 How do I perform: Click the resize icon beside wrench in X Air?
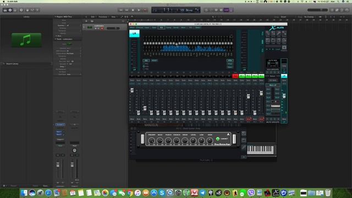pyautogui.click(x=284, y=34)
